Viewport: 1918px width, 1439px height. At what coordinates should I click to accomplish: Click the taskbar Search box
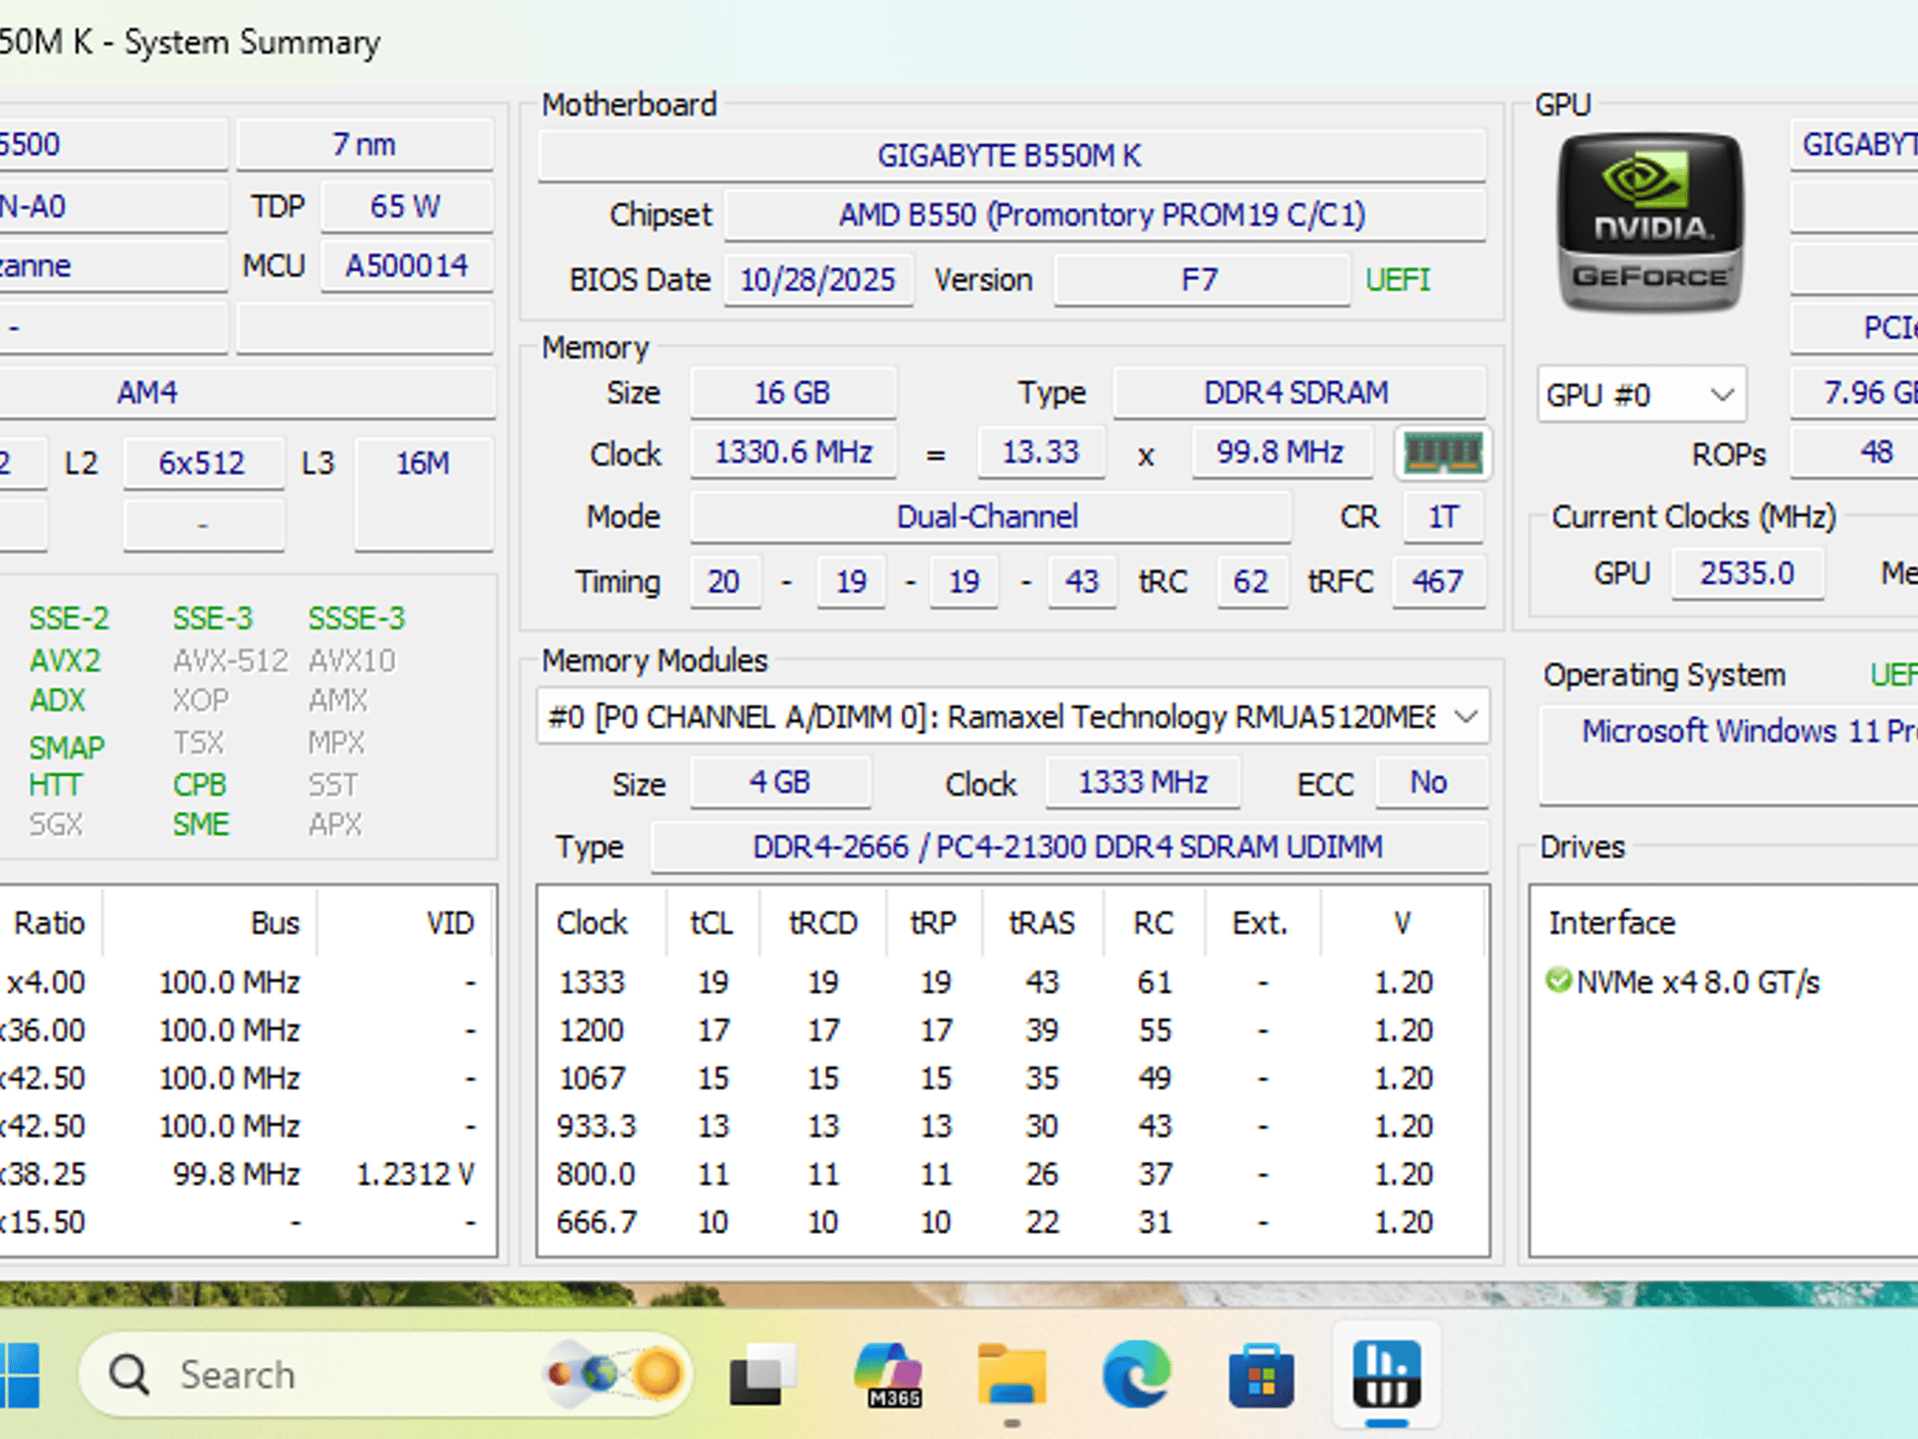[x=386, y=1374]
